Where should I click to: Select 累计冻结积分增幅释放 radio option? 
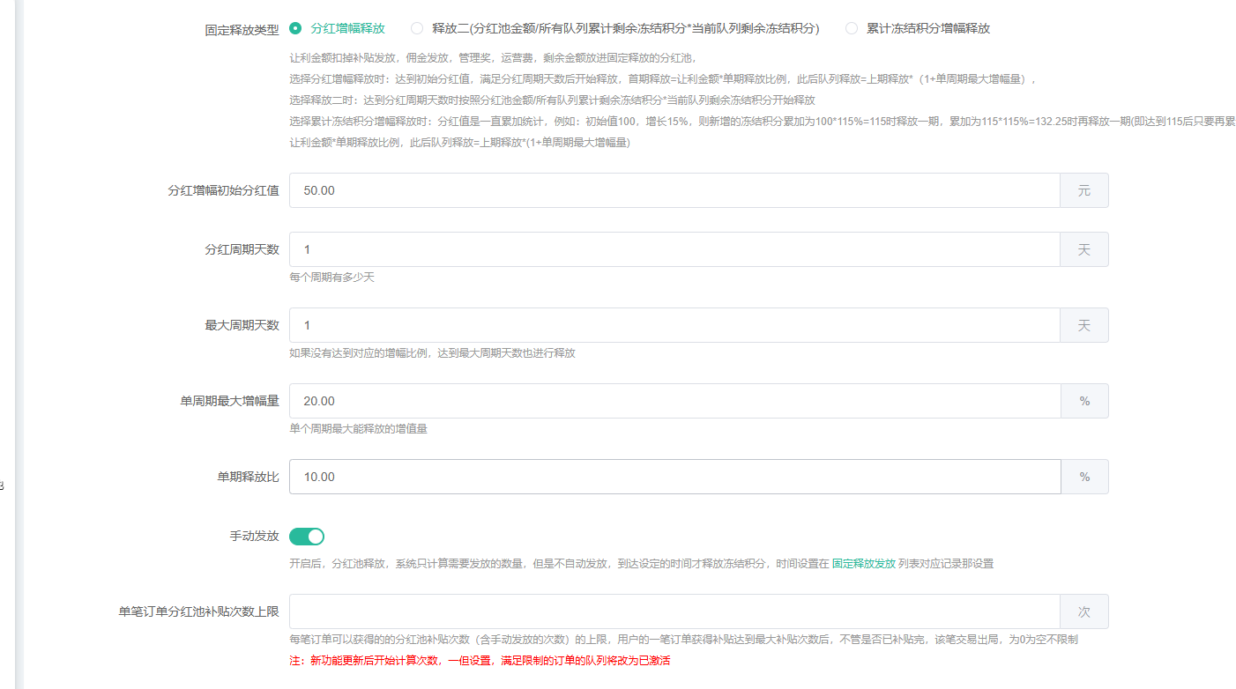click(x=851, y=28)
